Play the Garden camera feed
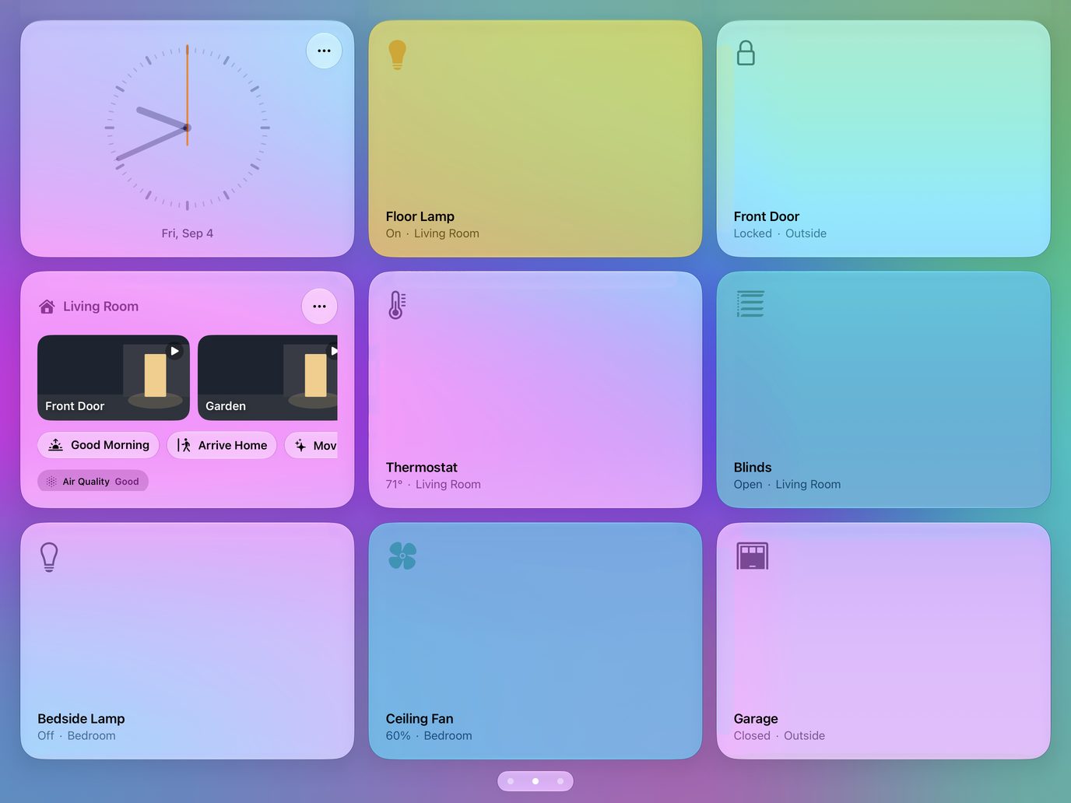The image size is (1071, 803). (334, 351)
